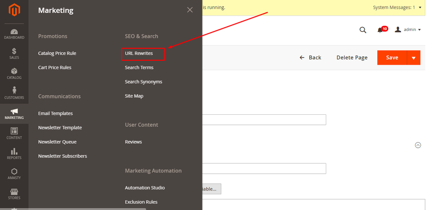
Task: Open the admin account dropdown
Action: coord(407,30)
